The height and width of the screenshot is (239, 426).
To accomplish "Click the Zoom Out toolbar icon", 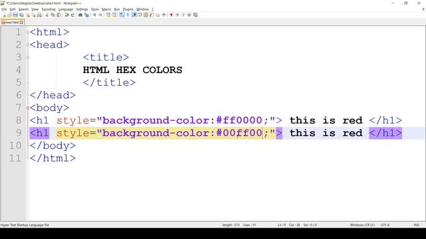I will 101,15.
